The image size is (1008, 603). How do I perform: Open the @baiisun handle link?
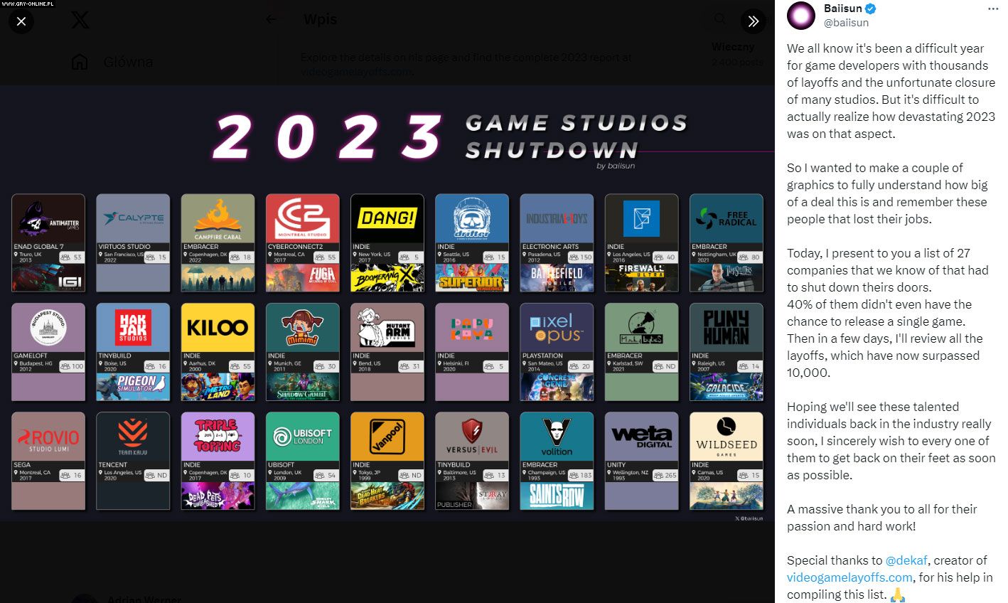coord(846,23)
